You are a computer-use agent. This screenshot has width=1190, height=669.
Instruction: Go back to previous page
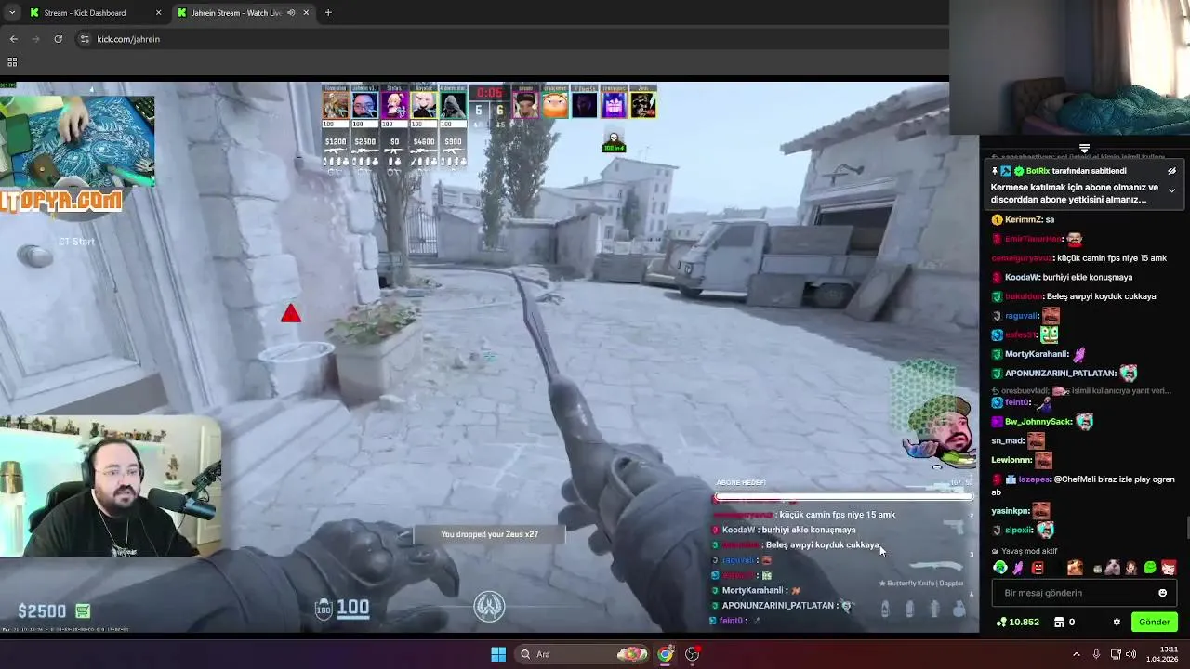point(14,39)
